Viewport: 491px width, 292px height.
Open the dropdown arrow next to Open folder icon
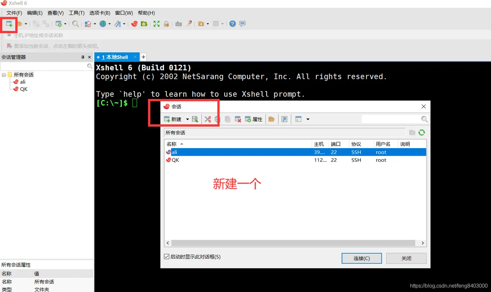(26, 24)
